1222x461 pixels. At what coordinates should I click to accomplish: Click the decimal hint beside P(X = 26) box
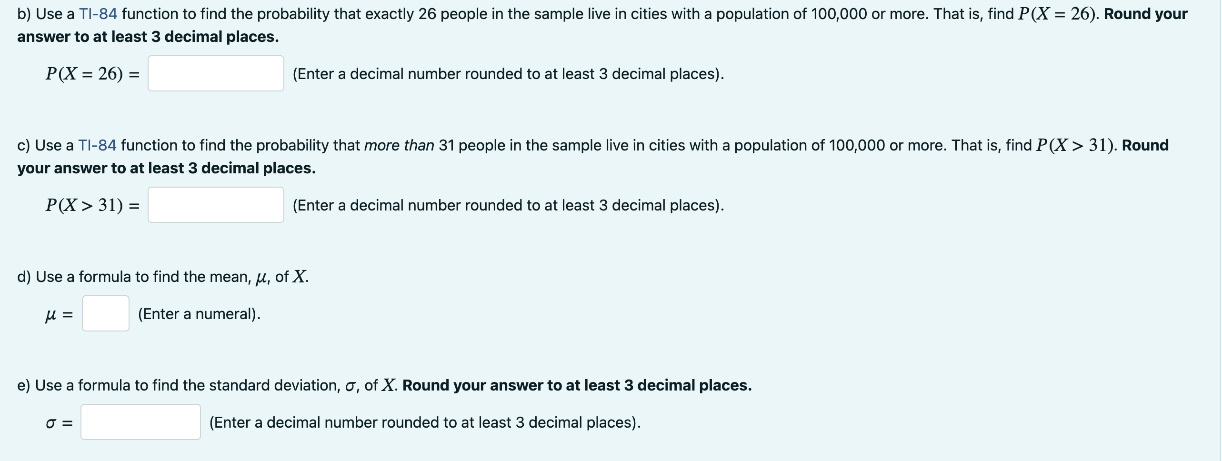click(508, 74)
